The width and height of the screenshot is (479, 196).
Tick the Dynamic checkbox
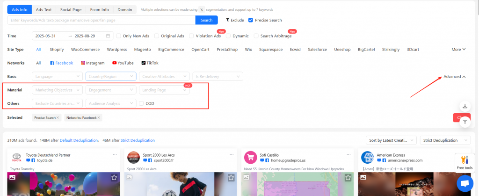(228, 36)
